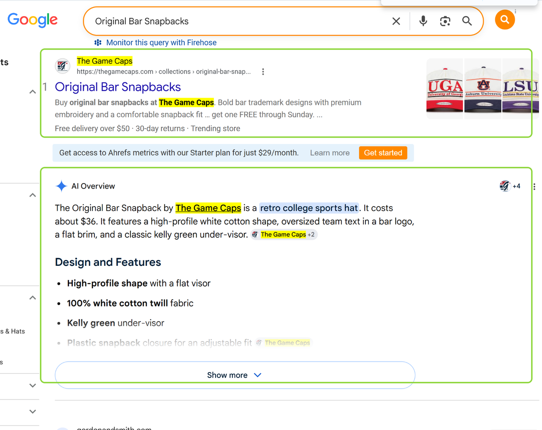Click the 'AI Overview' label
The image size is (542, 430).
point(93,186)
